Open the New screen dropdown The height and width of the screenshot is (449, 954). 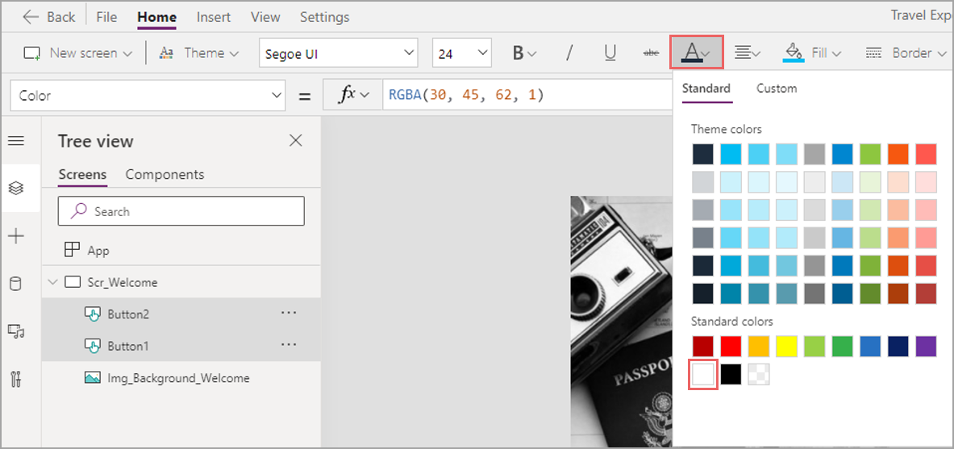78,53
